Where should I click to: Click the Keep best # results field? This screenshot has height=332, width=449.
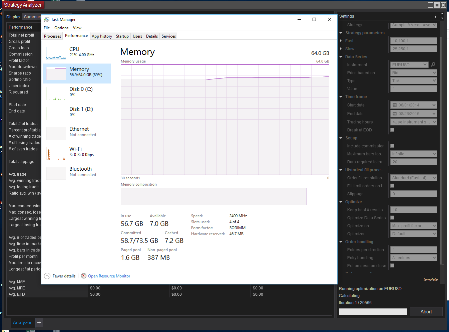(x=414, y=210)
